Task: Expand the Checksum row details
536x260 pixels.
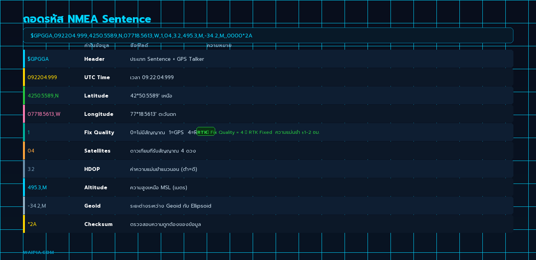Action: click(268, 224)
